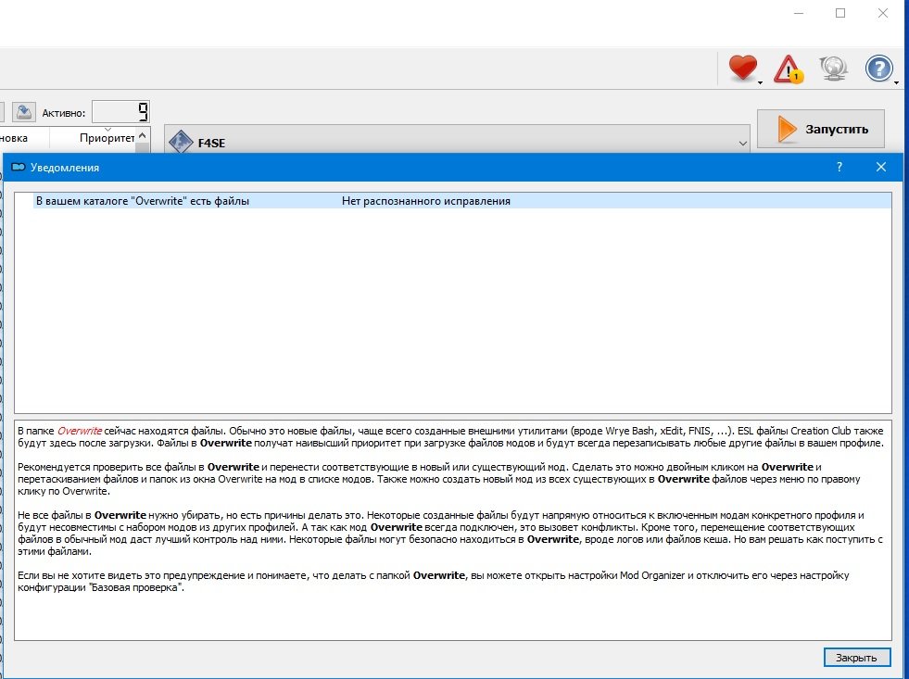This screenshot has height=679, width=909.
Task: Click the dialog's question mark help button
Action: coord(839,167)
